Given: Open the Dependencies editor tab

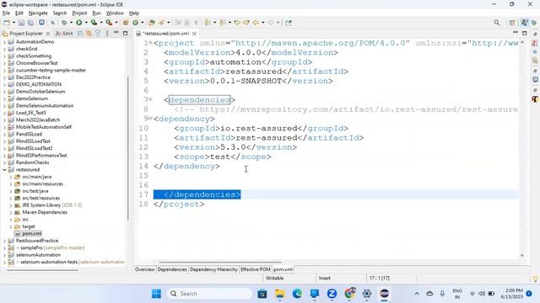Looking at the screenshot, I should 172,269.
